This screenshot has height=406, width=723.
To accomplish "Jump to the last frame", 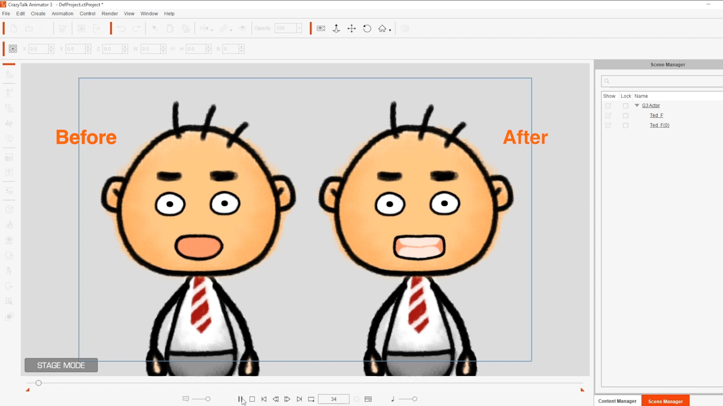I will pyautogui.click(x=299, y=399).
